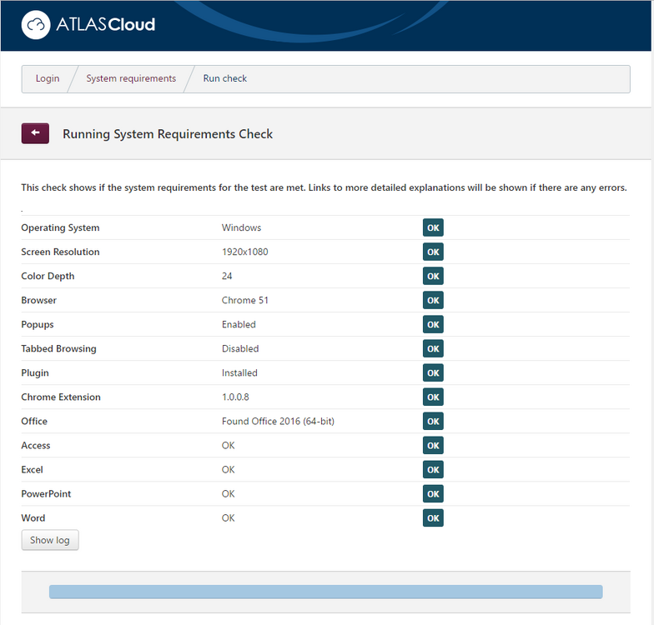Click the ATLASCloud header text
654x625 pixels.
105,25
